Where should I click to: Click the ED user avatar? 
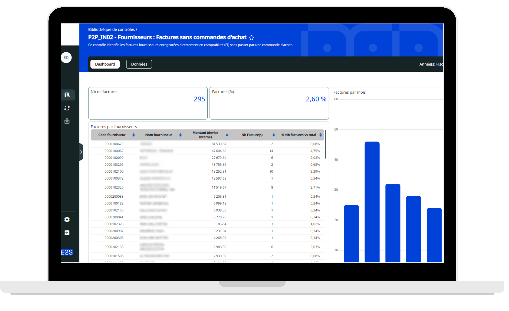click(66, 57)
